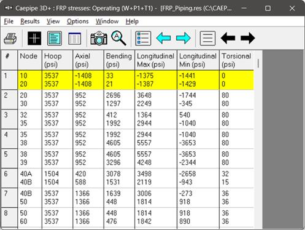Image resolution: width=305 pixels, height=230 pixels.
Task: Click the load cases lines icon
Action: (207, 38)
